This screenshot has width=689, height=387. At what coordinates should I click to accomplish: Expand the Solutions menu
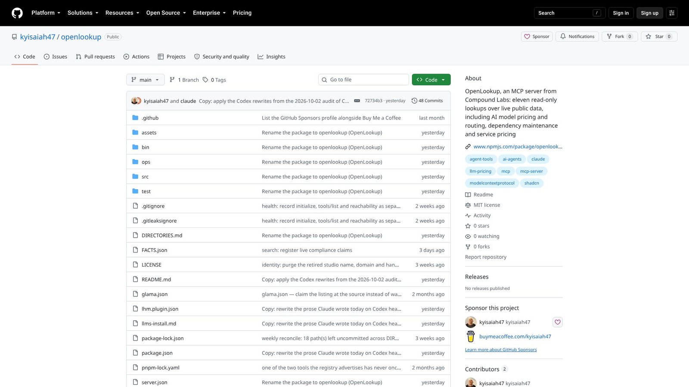[83, 13]
